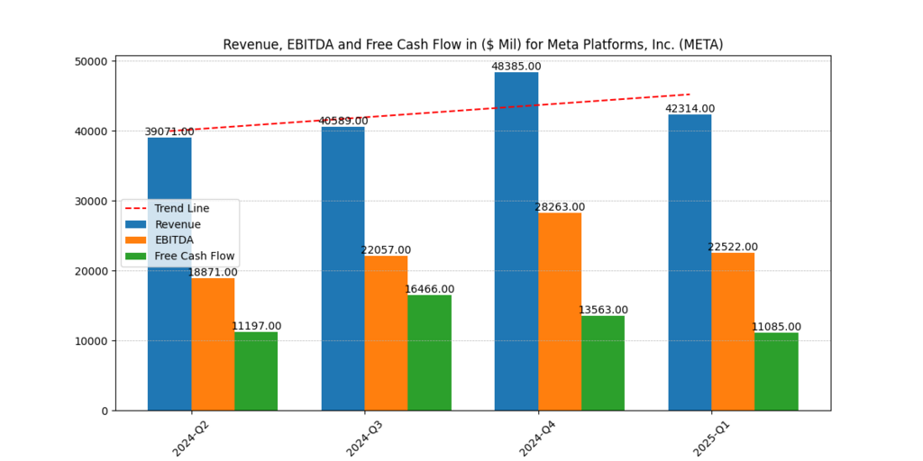Click the chart title text

(x=473, y=44)
